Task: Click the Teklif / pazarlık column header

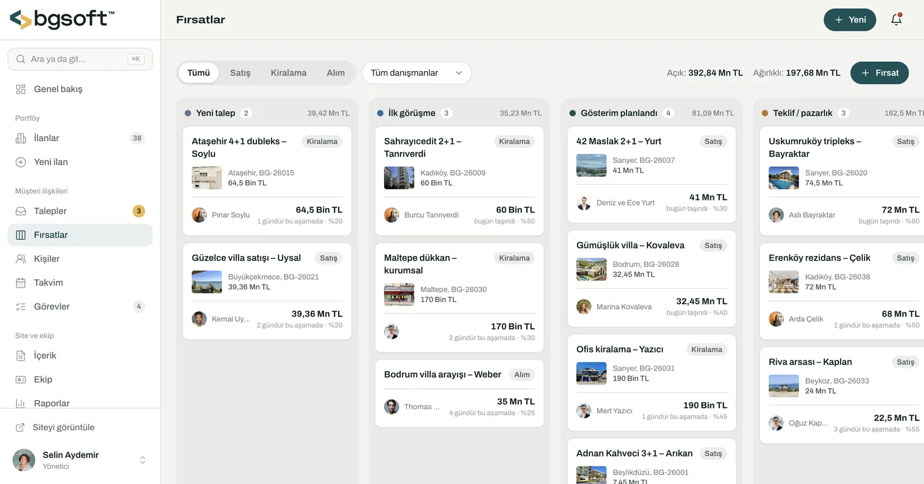Action: click(x=843, y=113)
